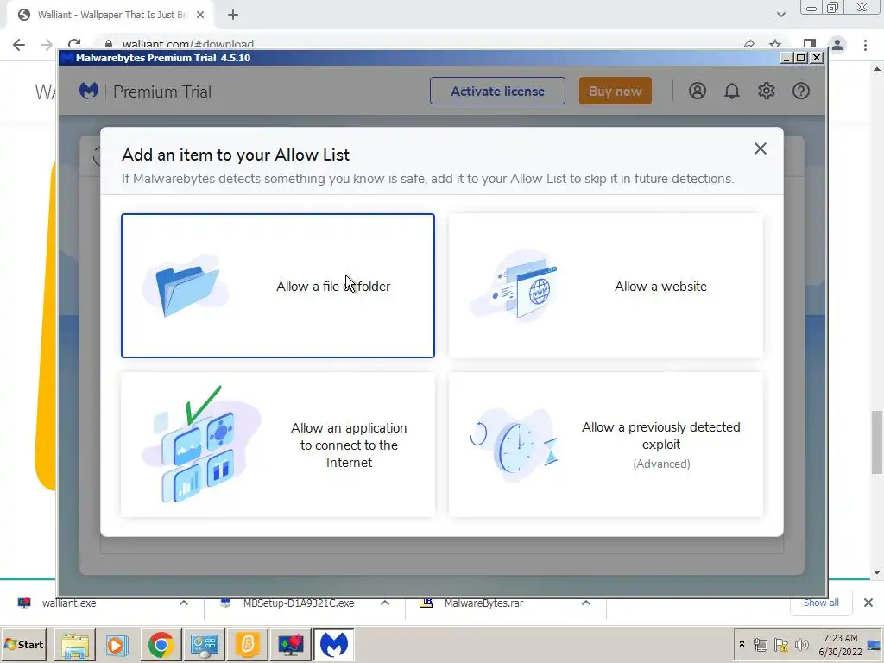
Task: Open Chrome three-dot menu
Action: pyautogui.click(x=865, y=45)
